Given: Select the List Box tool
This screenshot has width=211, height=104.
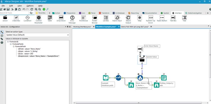Looking at the screenshot, I should point(106,19).
